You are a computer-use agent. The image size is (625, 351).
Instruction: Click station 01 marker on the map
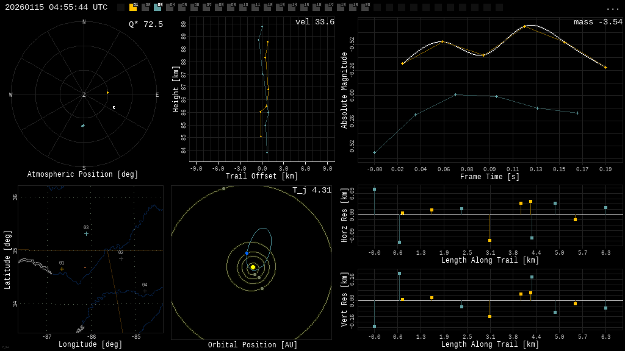(62, 269)
